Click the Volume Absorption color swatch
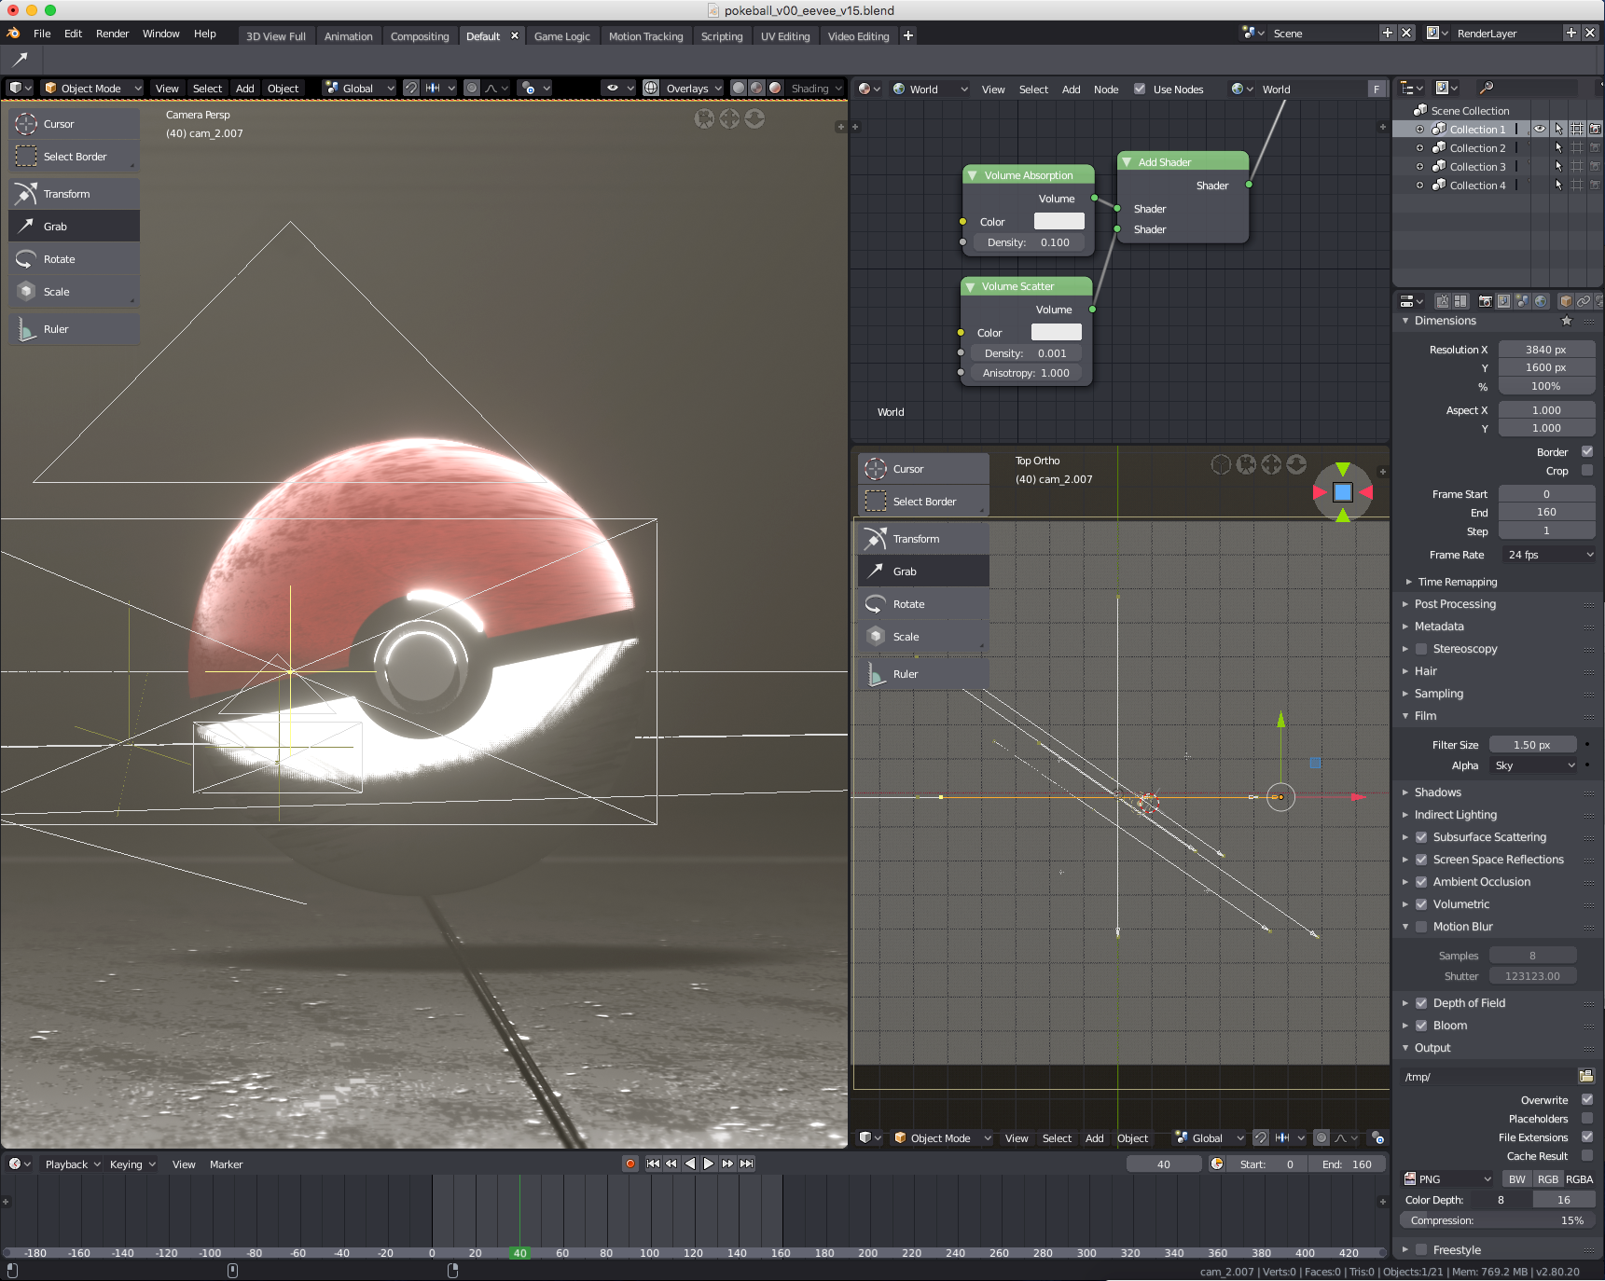 point(1058,222)
